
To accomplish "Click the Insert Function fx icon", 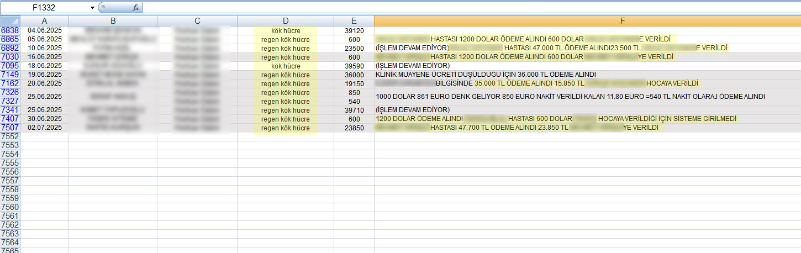I will coord(136,8).
